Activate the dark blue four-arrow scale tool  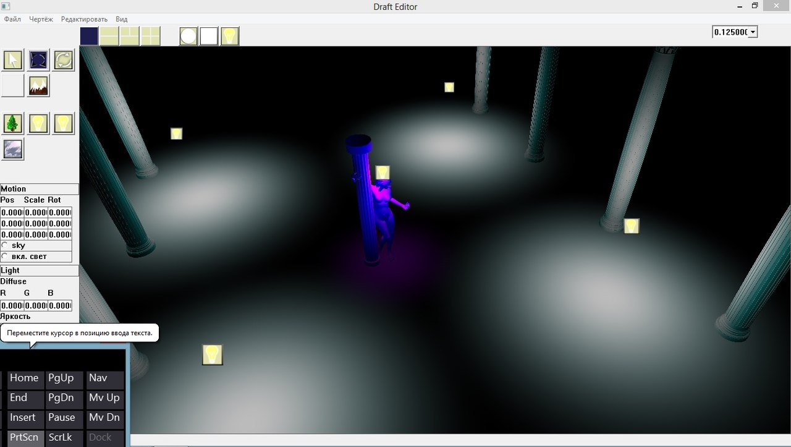[x=38, y=60]
